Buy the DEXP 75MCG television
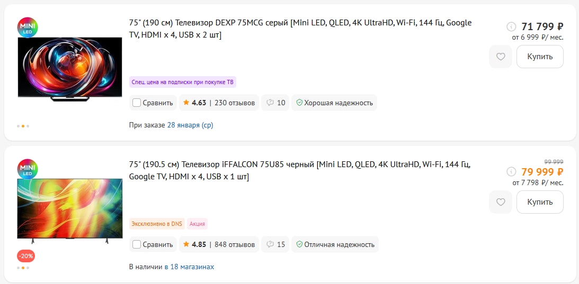Screen dimensions: 579x284 pos(540,57)
